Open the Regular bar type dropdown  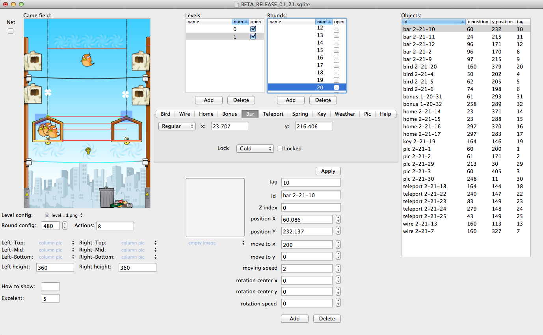pos(177,126)
